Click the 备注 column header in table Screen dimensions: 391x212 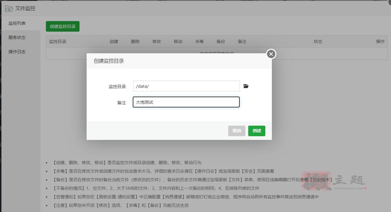[242, 41]
